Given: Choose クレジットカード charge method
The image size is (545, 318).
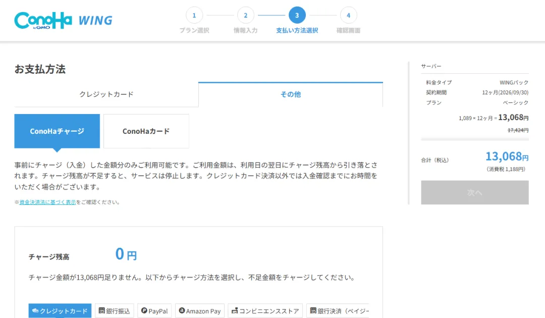Looking at the screenshot, I should point(60,311).
